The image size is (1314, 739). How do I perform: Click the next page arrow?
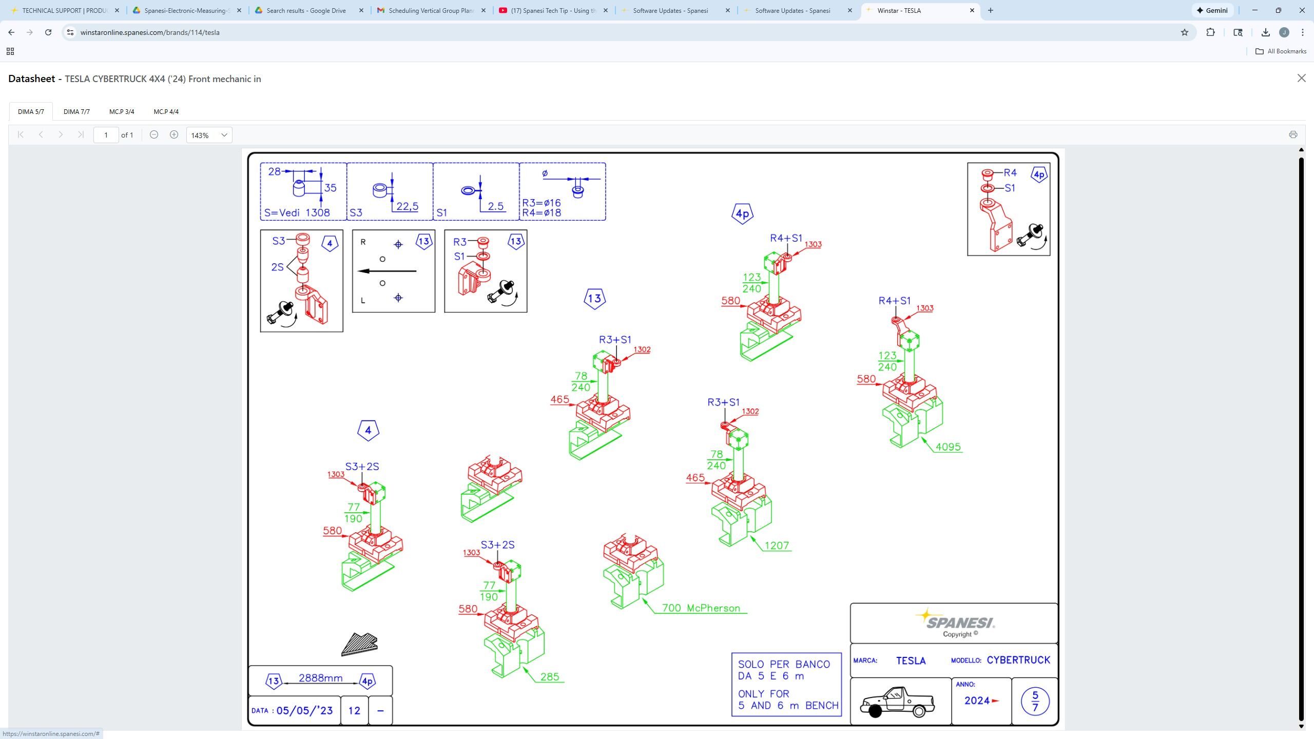click(x=61, y=134)
